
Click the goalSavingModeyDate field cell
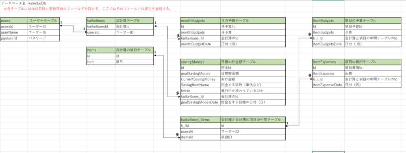point(200,102)
